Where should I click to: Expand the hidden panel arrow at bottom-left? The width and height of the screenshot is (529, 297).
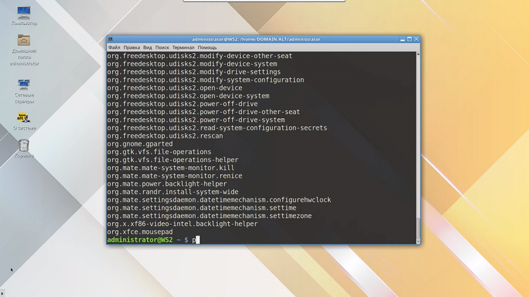pyautogui.click(x=3, y=294)
